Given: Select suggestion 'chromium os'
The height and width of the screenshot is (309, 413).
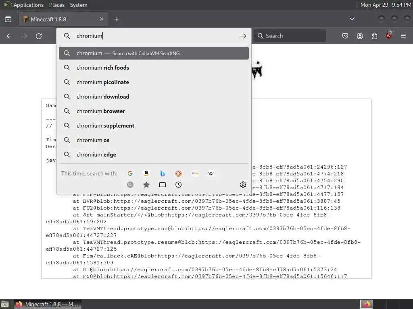Looking at the screenshot, I should [x=154, y=140].
